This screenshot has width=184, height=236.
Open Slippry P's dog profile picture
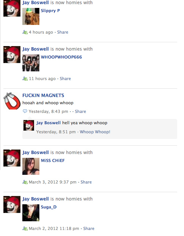(31, 16)
